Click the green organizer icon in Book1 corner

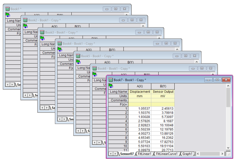click(8, 15)
